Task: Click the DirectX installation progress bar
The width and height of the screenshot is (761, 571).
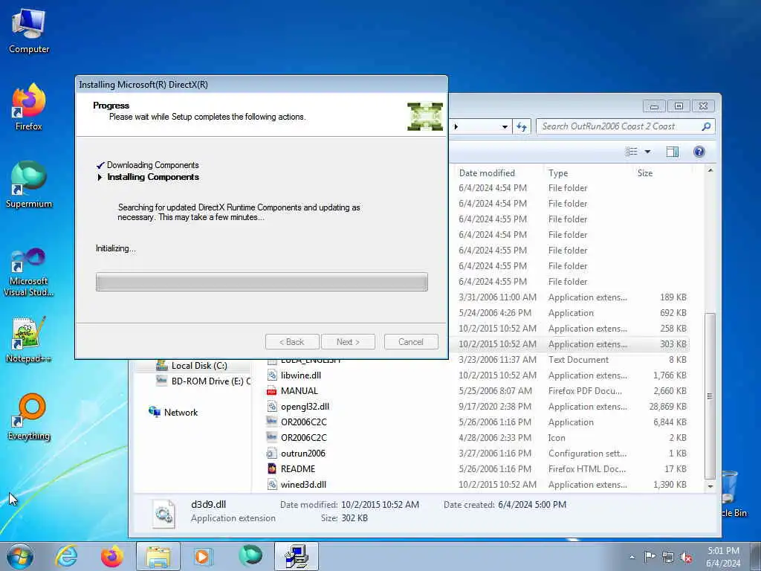Action: (262, 282)
